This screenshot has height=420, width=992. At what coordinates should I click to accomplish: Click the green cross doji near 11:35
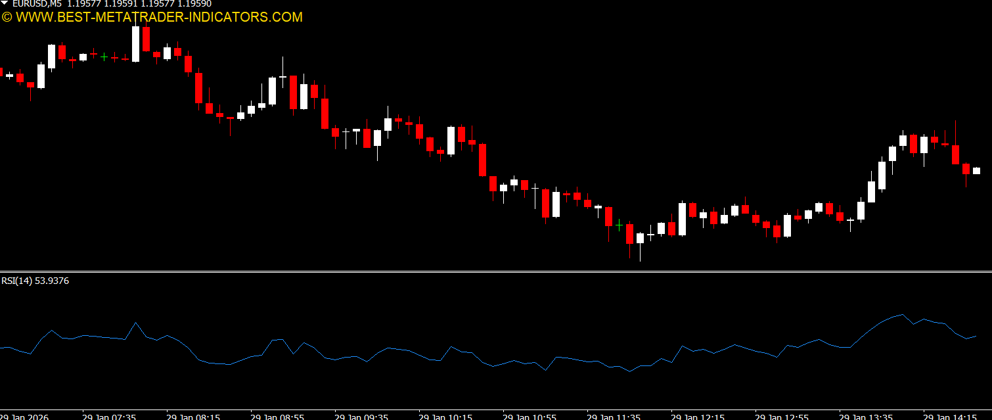click(619, 225)
